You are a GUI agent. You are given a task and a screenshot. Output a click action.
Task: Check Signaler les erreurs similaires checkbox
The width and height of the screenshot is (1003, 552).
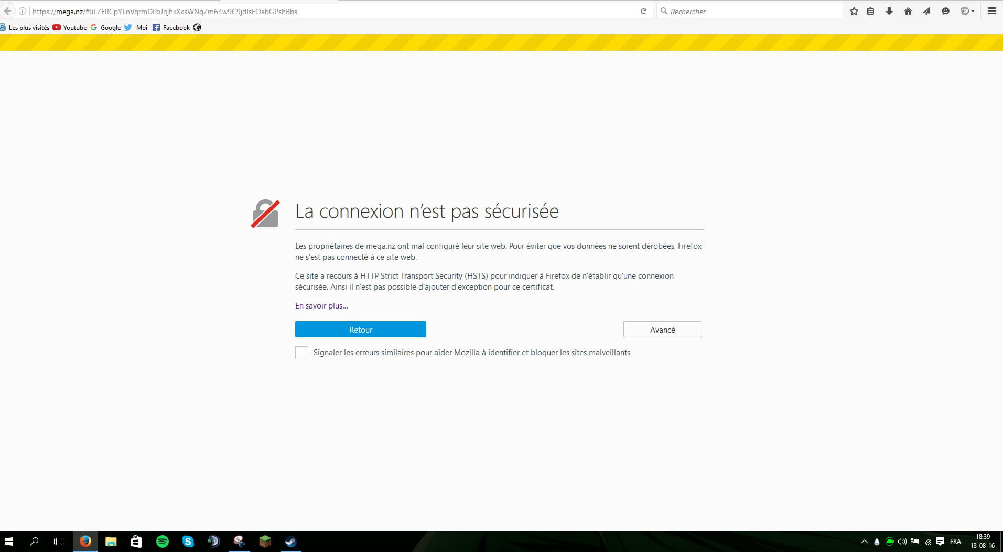tap(301, 353)
